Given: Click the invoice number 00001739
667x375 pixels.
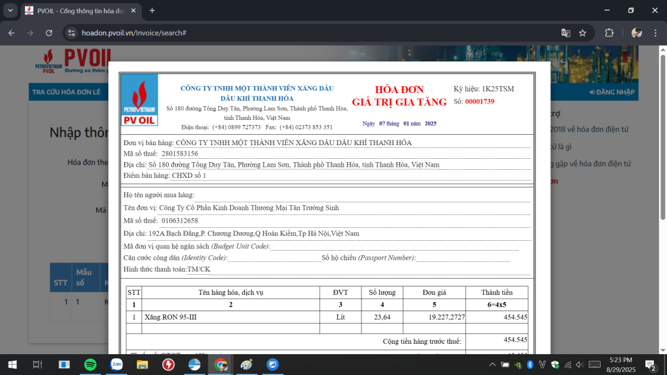Looking at the screenshot, I should 480,102.
